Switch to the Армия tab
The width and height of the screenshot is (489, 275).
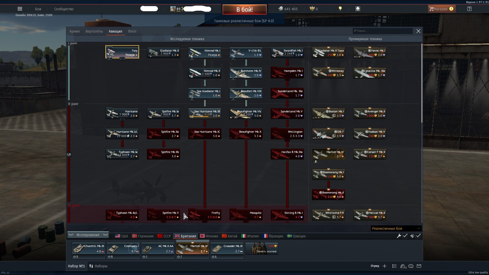click(x=75, y=31)
